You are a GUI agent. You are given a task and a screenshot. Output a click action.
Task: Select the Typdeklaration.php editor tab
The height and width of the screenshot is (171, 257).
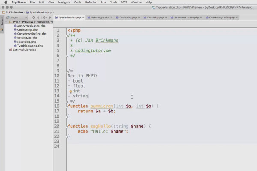pos(70,18)
